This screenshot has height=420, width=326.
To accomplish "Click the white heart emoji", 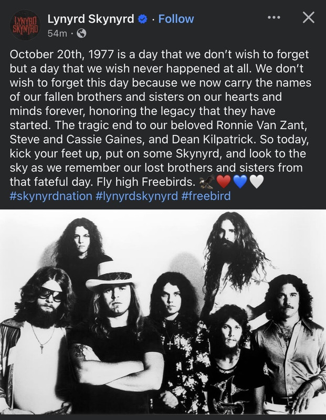I will click(x=257, y=182).
